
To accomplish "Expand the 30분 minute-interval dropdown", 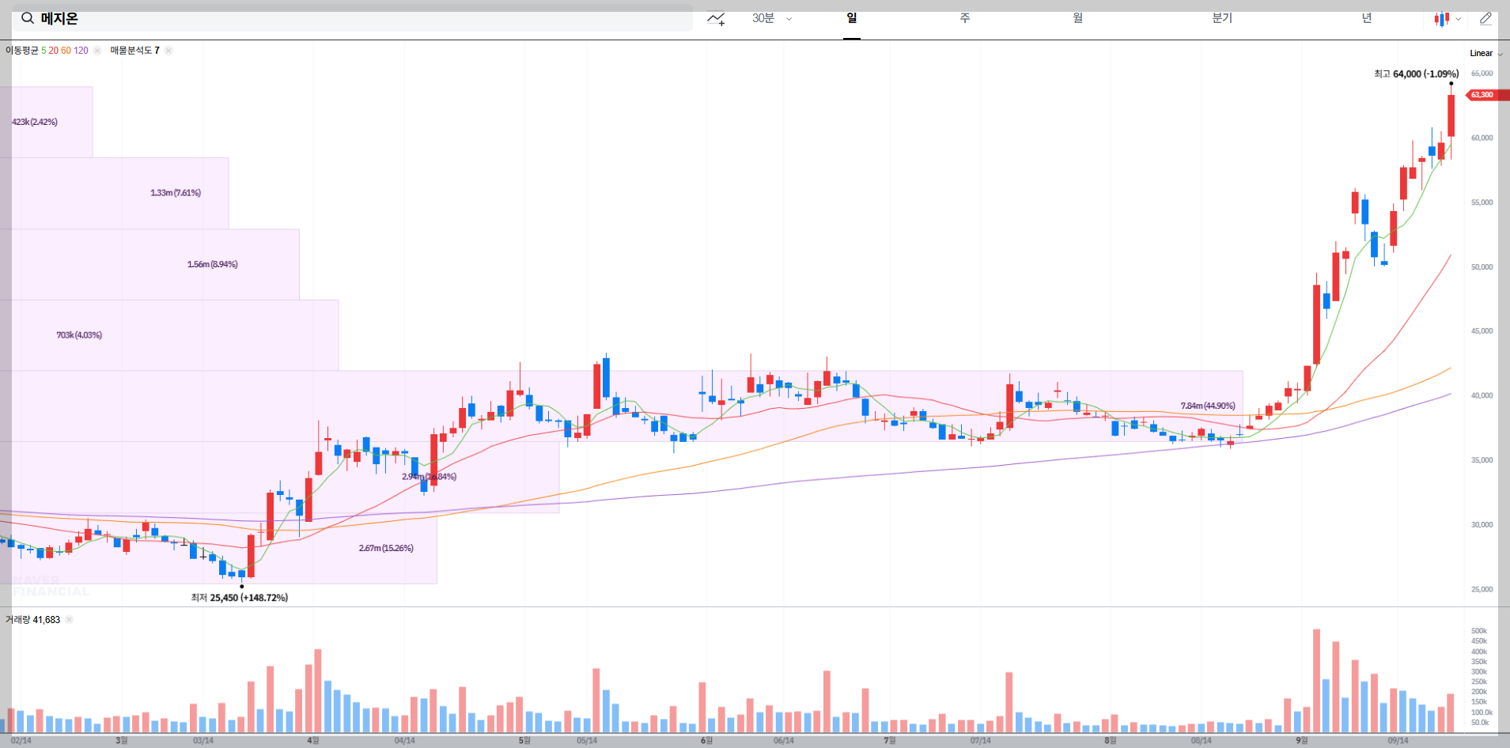I will tap(772, 18).
